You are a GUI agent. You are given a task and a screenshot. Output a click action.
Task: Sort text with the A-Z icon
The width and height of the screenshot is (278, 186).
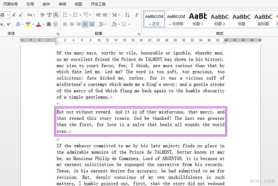(127, 15)
